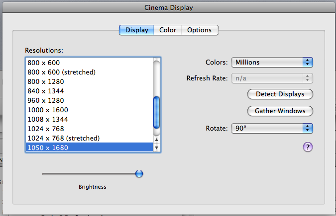Click the resolutions list scroll up arrow
This screenshot has width=336, height=216.
tap(157, 140)
